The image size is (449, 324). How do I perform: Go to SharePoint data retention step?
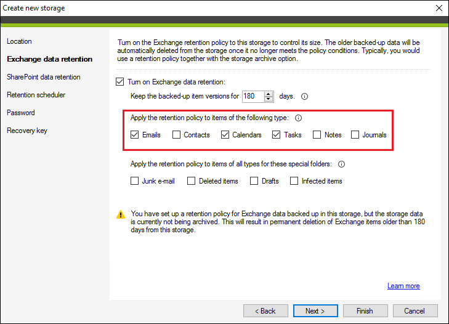[x=44, y=77]
